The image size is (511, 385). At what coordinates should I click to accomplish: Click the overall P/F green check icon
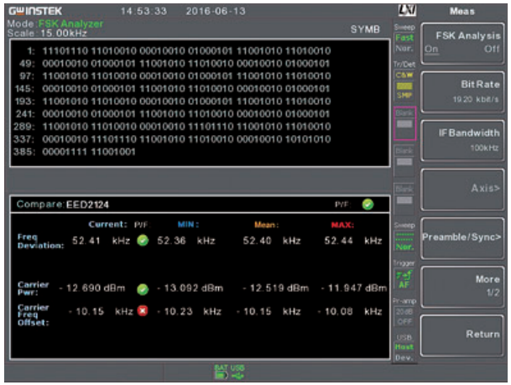tap(368, 205)
